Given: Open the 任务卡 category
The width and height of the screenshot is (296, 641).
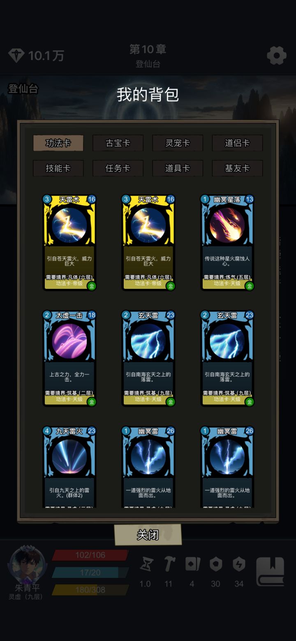Looking at the screenshot, I should point(118,168).
